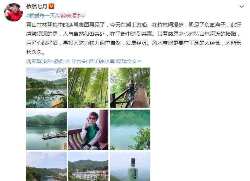Open photo of woman wearing sunglasses

coord(88,130)
